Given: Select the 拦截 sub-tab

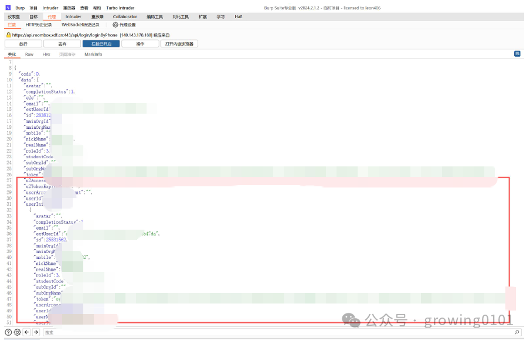Looking at the screenshot, I should (x=12, y=25).
